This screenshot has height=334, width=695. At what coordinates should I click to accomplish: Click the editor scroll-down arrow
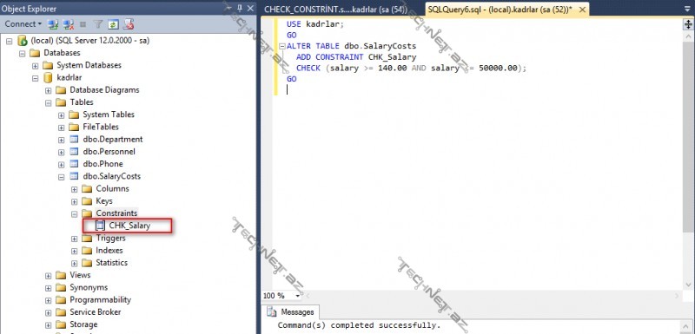[688, 285]
